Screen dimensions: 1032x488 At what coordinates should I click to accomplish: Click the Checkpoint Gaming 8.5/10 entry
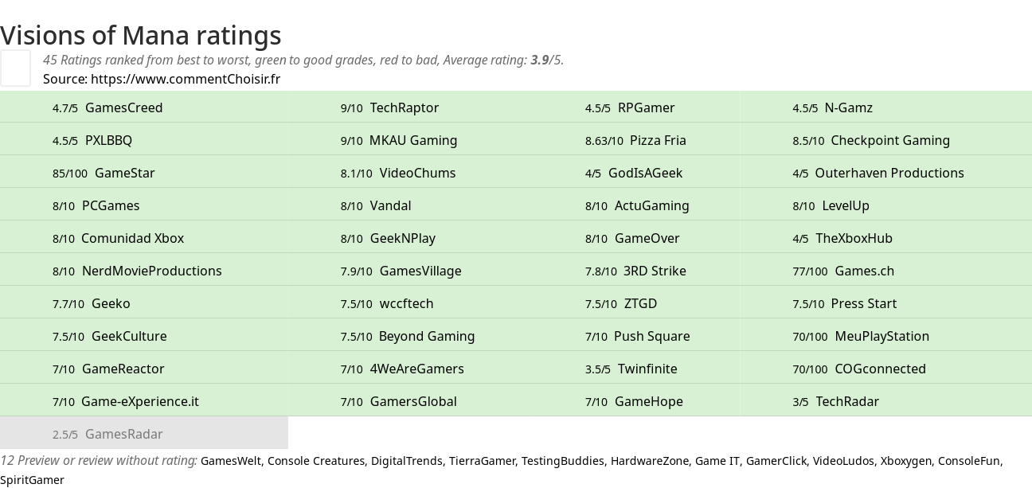(x=885, y=140)
